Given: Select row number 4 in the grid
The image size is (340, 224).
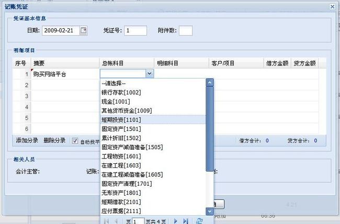Looking at the screenshot, I should click(21, 107).
